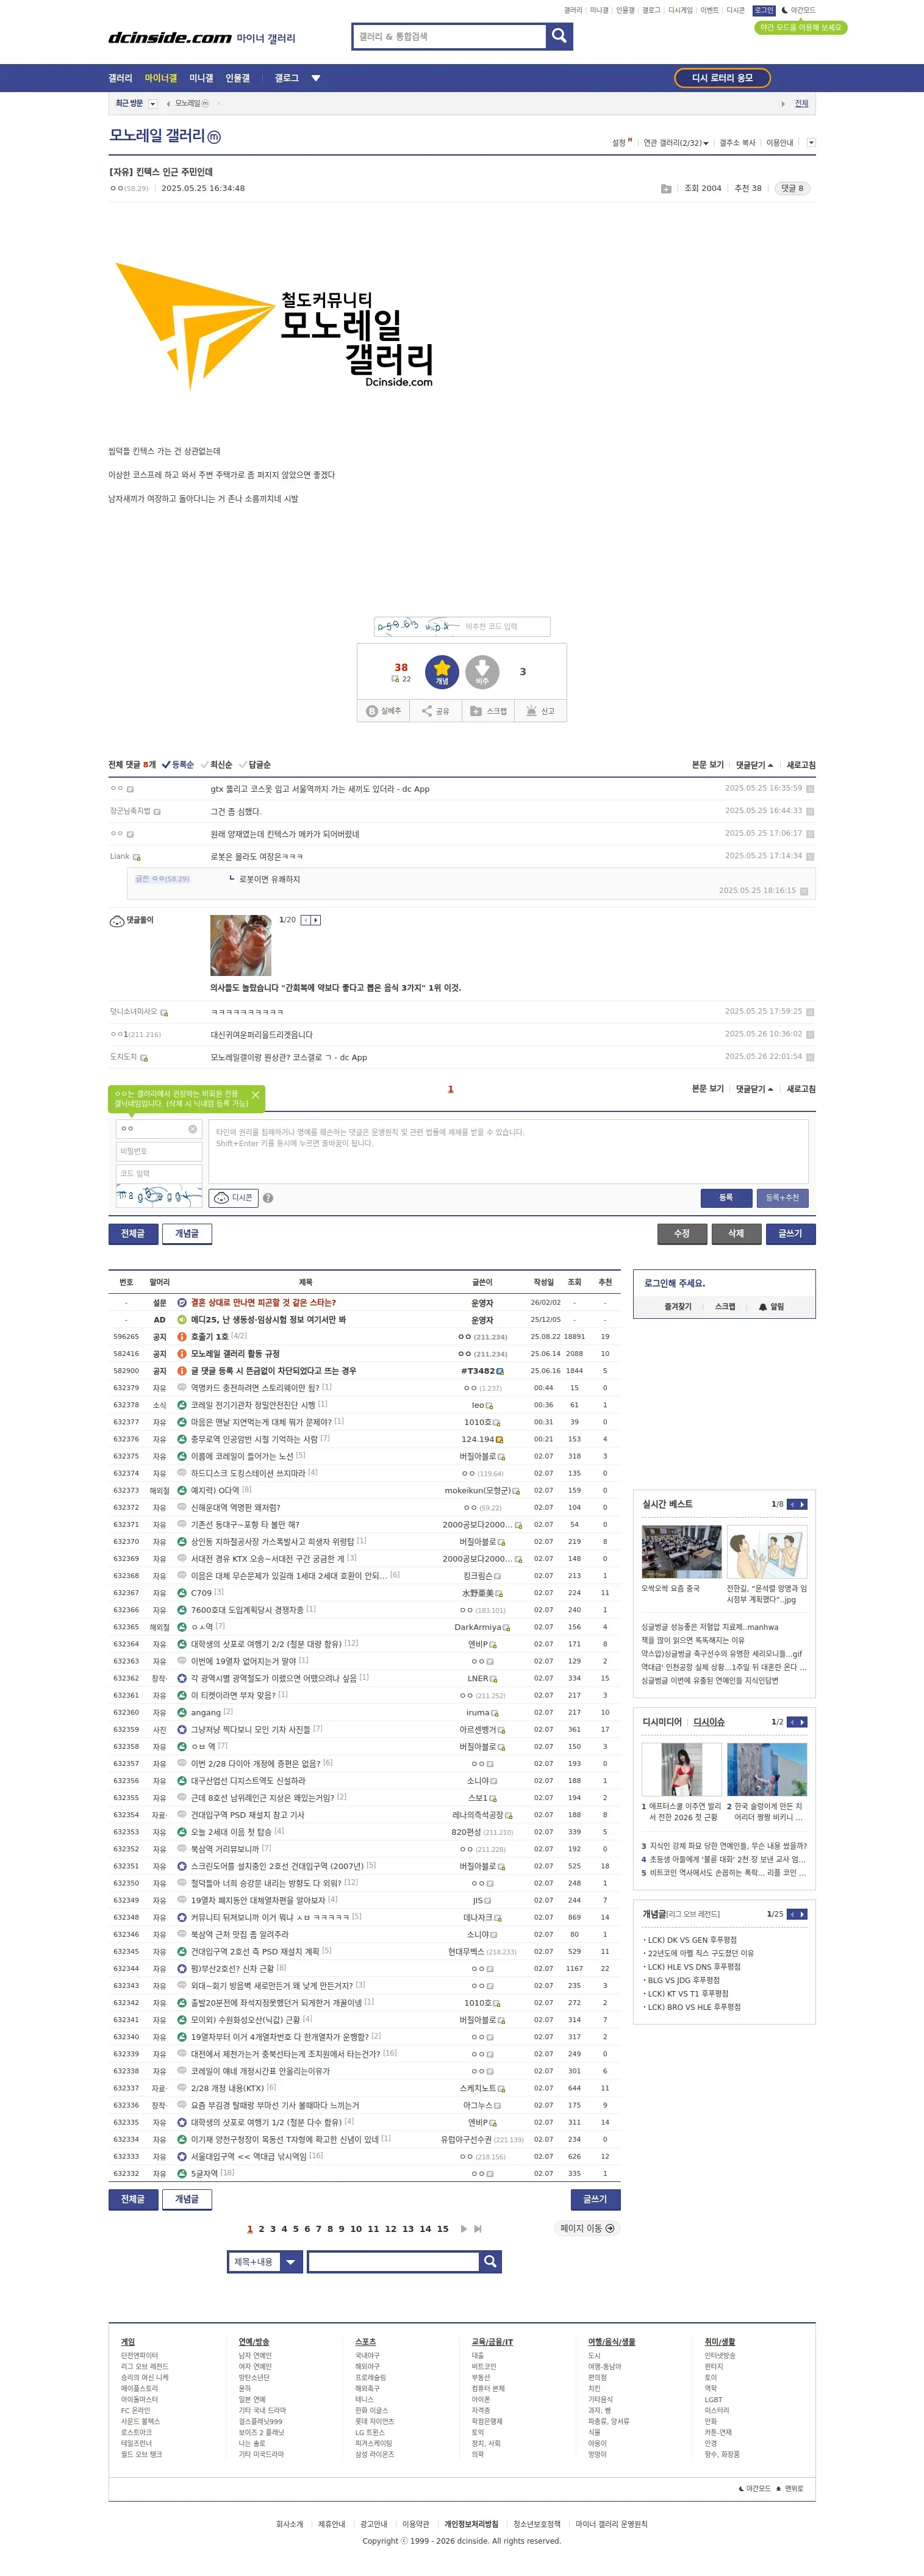Submit comment with the 등록 button
924x2576 pixels.
pos(726,1197)
